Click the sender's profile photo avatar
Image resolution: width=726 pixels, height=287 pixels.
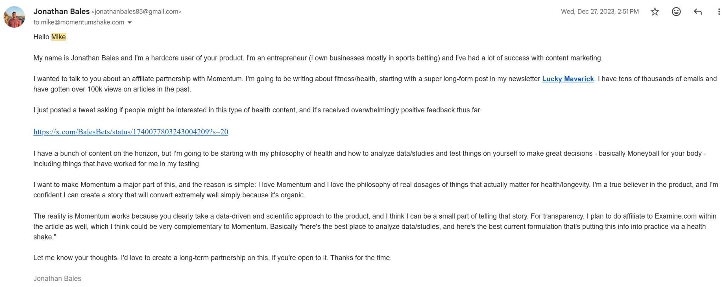pos(14,17)
